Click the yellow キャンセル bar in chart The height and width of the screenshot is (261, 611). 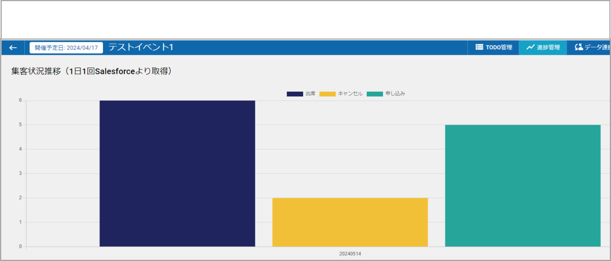(x=350, y=222)
